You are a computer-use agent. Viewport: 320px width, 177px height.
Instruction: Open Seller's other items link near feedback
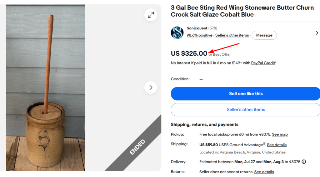(232, 35)
